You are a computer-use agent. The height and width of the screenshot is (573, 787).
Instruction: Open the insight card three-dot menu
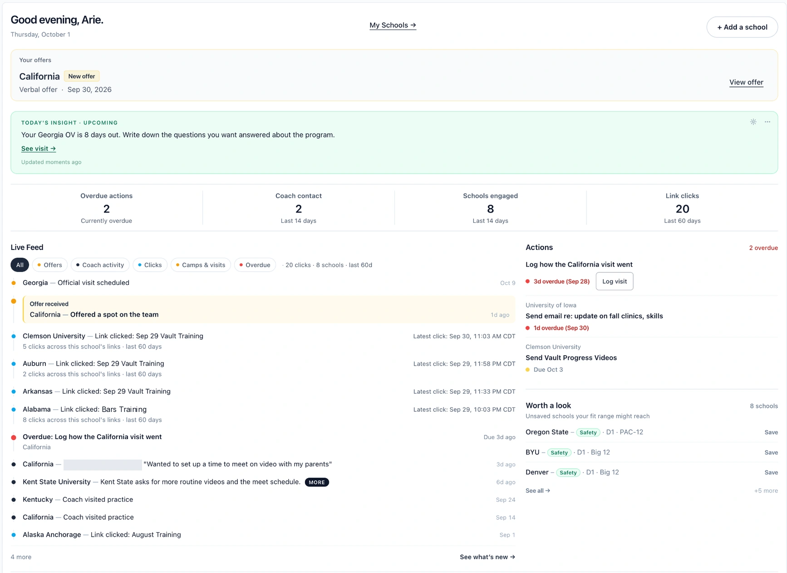coord(767,122)
